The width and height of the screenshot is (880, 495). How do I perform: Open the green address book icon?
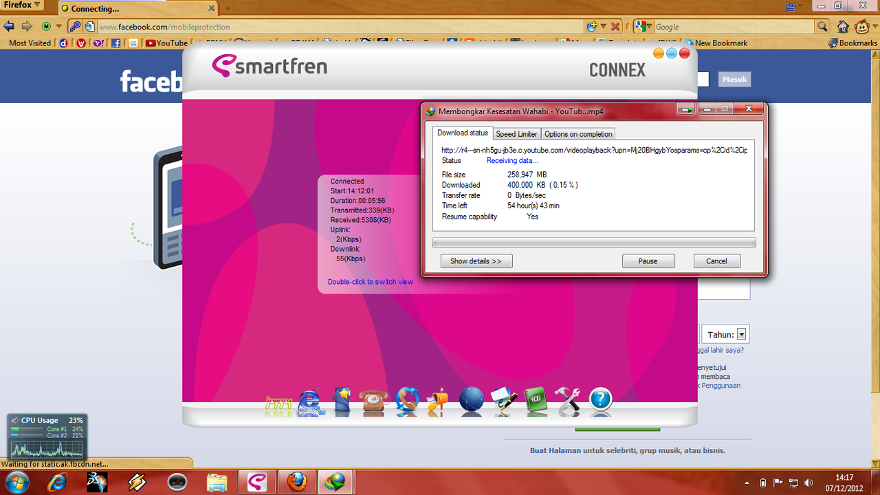(x=536, y=401)
